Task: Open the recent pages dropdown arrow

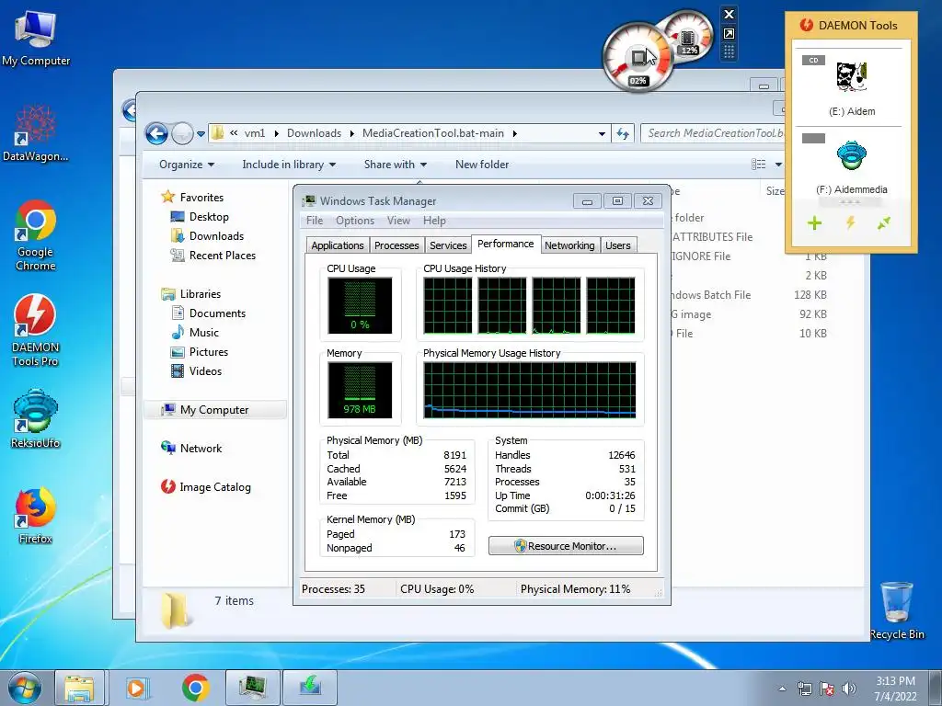Action: click(201, 134)
